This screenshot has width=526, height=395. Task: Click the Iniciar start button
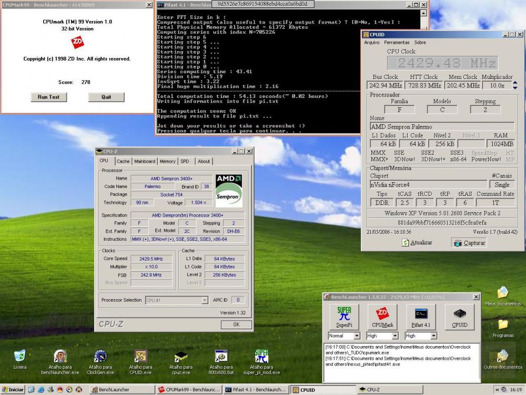click(13, 390)
